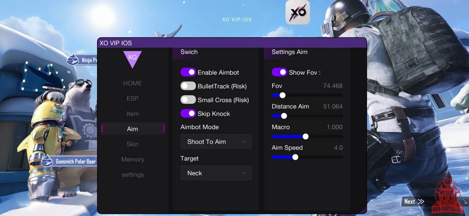
Task: Go to the settings sidebar tab
Action: point(132,175)
